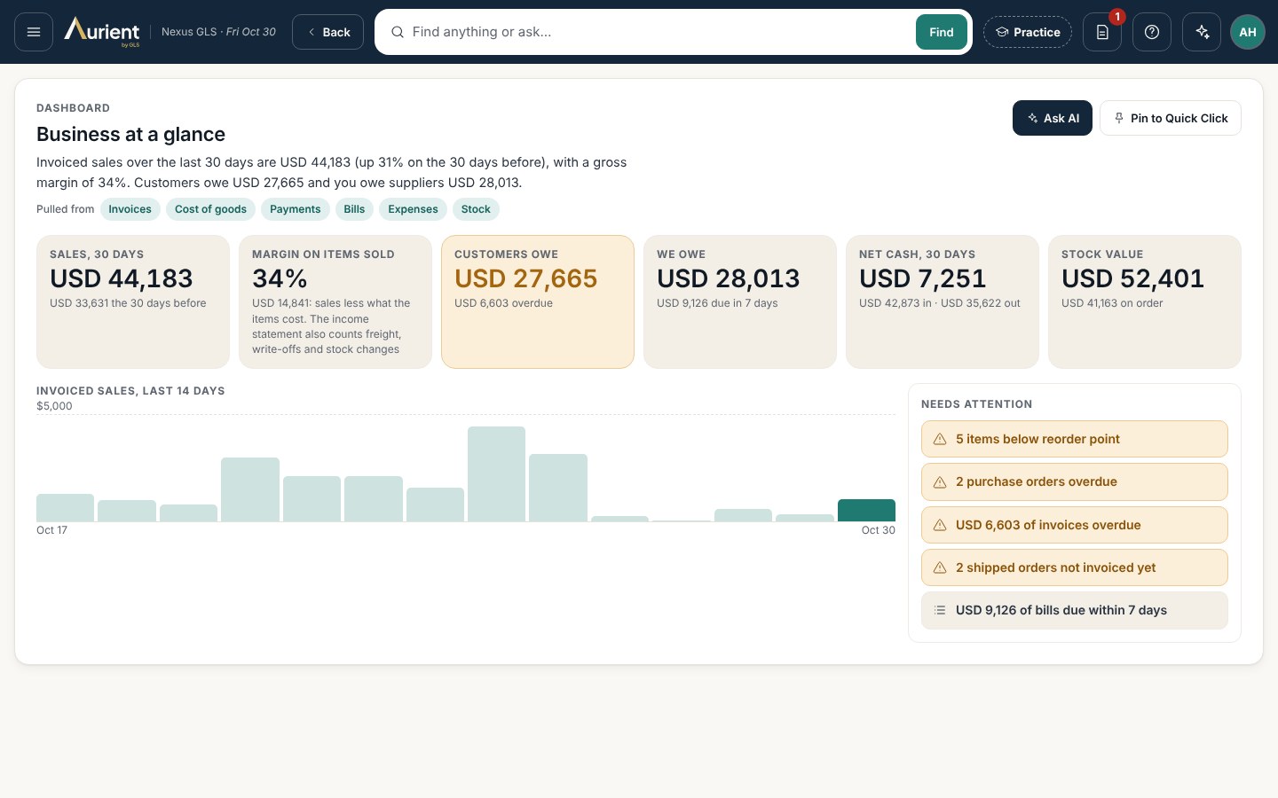Open the We owe card
1278x798 pixels.
point(740,301)
